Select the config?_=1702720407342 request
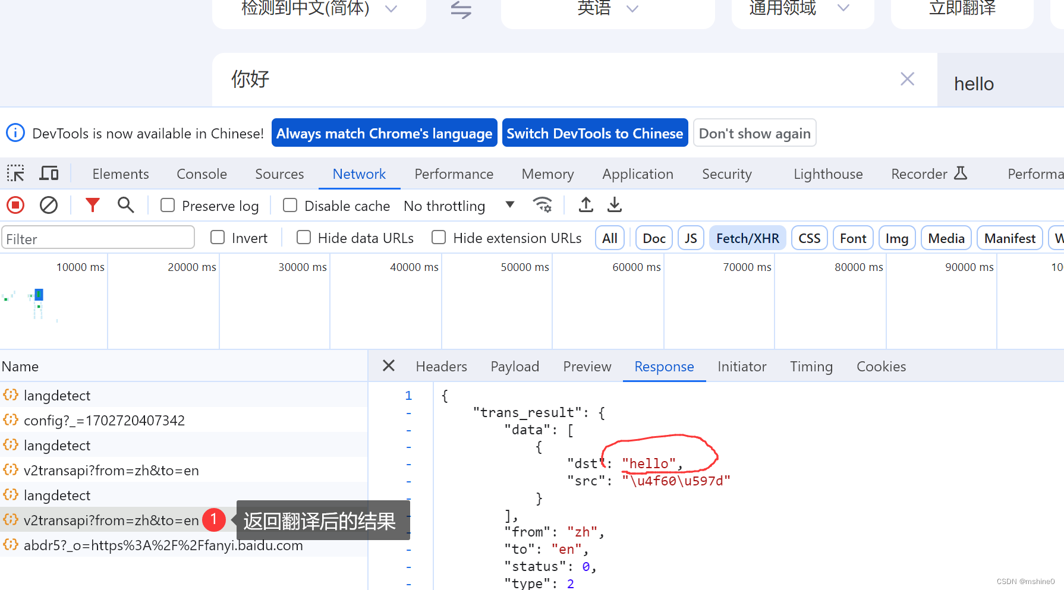1064x590 pixels. pos(184,420)
